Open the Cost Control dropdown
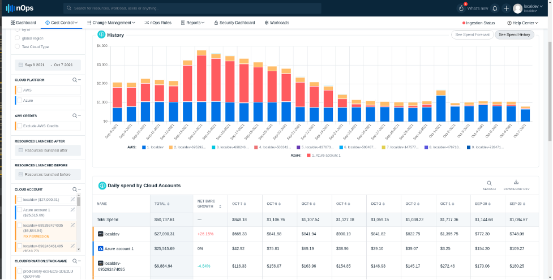The width and height of the screenshot is (553, 280). tap(62, 23)
